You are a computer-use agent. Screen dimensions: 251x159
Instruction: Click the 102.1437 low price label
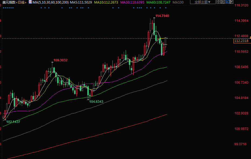tap(13, 122)
